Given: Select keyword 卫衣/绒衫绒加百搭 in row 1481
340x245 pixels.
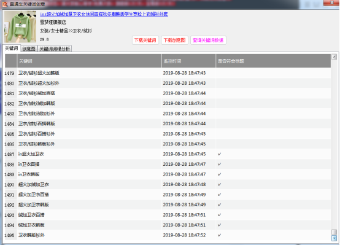Looking at the screenshot, I should click(37, 93).
